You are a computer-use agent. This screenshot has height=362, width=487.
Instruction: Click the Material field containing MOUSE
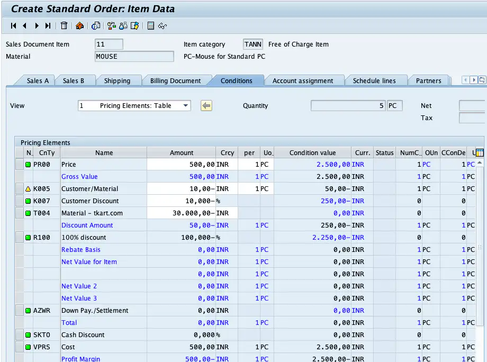coord(134,57)
